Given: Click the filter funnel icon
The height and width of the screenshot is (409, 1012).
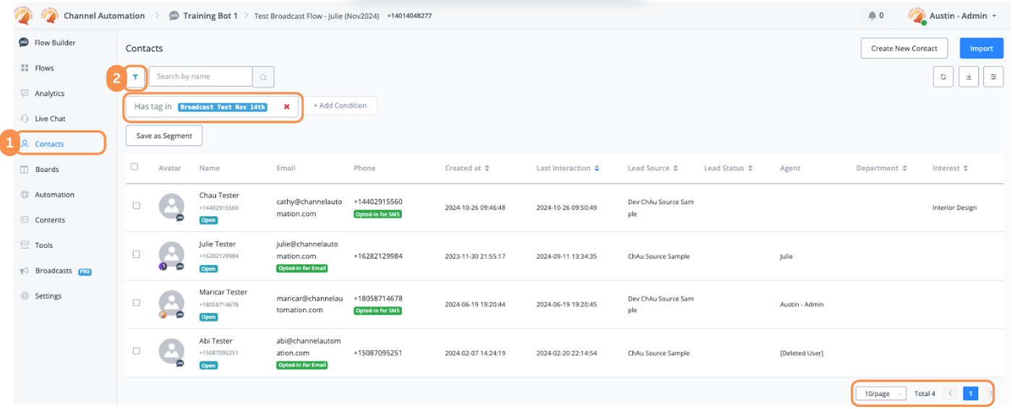Looking at the screenshot, I should click(x=135, y=77).
